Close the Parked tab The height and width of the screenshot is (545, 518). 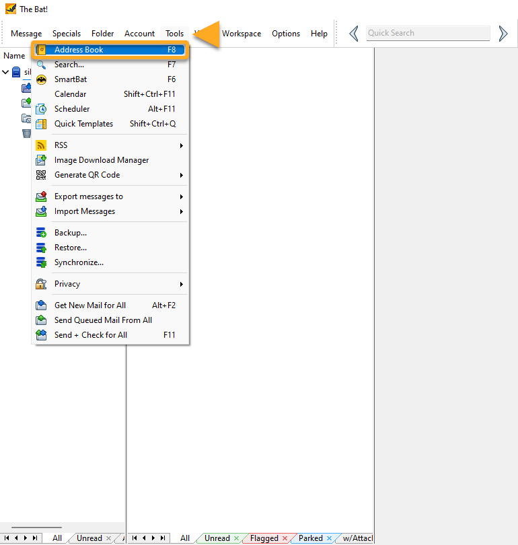click(329, 538)
